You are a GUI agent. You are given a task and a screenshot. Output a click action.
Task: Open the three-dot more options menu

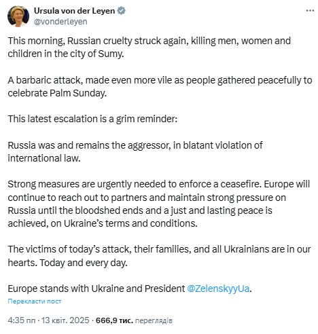[310, 11]
